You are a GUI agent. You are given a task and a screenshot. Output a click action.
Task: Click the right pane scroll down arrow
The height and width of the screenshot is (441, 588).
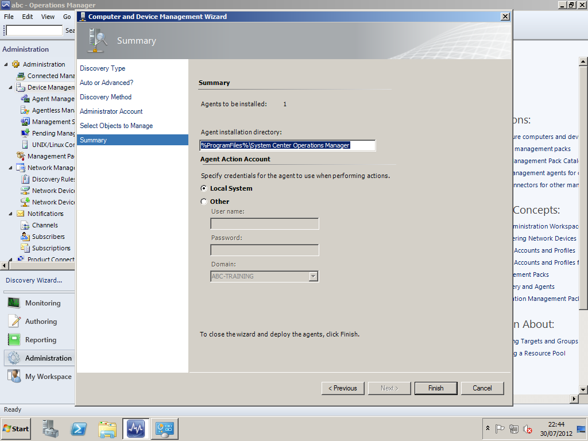[x=583, y=390]
